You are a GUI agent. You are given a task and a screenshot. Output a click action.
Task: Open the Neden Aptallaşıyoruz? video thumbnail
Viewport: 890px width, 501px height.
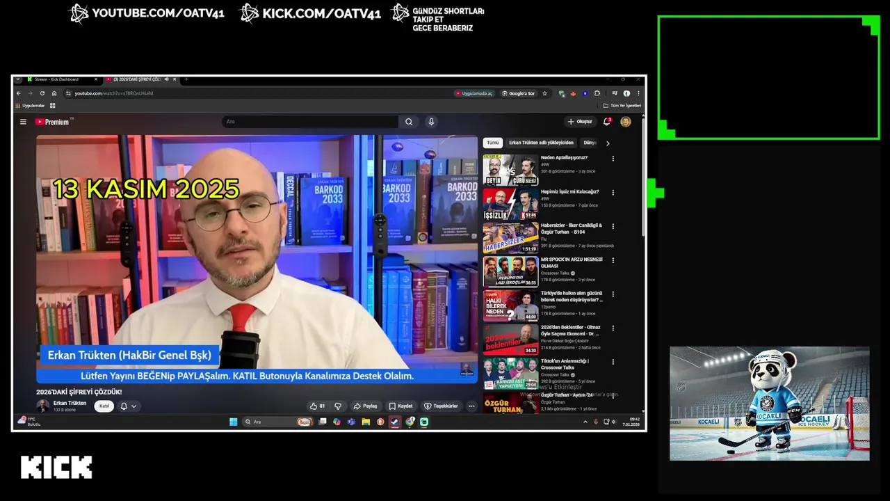tap(510, 170)
